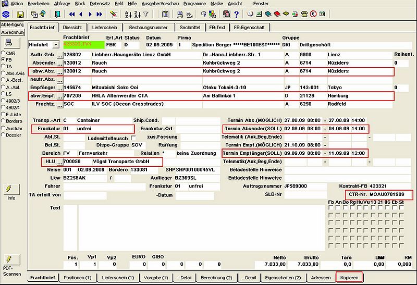
Task: Open lookup button next to HLU
Action: tap(60, 162)
